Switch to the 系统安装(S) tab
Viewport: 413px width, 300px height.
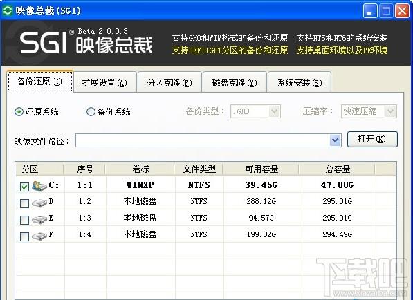[x=300, y=83]
